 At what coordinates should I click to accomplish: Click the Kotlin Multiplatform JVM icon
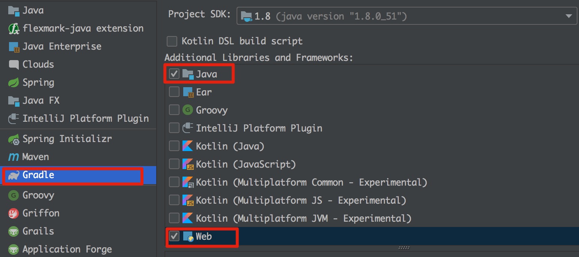[x=188, y=218]
